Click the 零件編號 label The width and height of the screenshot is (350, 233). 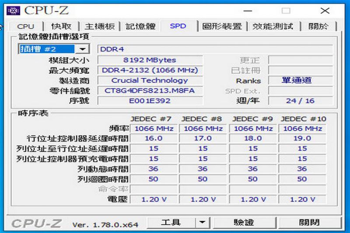[70, 91]
